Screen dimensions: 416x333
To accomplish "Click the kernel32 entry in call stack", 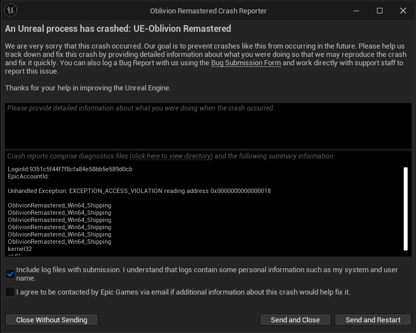I will [20, 249].
